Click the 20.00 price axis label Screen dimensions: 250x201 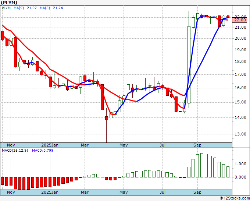tap(240, 38)
